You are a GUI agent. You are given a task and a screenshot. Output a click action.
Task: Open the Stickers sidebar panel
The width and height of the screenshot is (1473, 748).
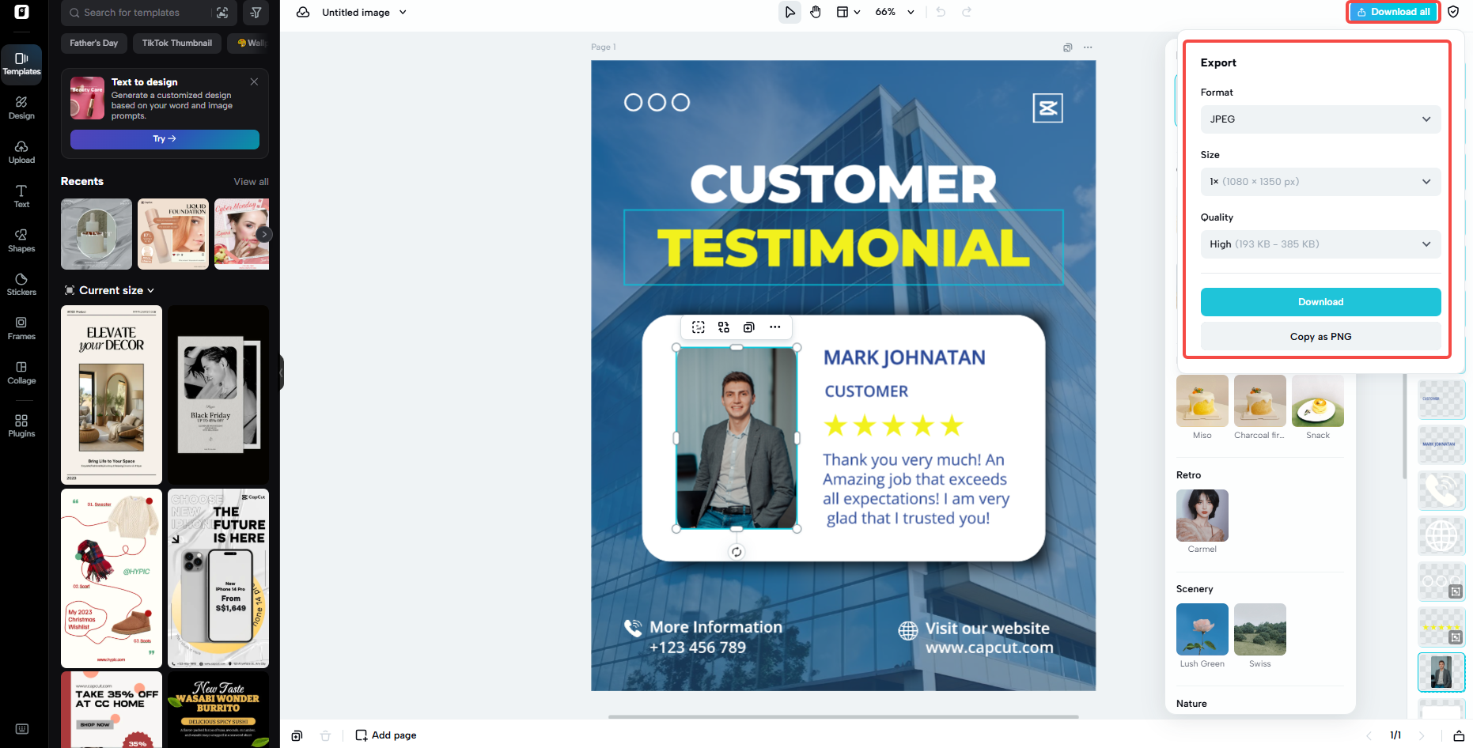click(x=21, y=285)
